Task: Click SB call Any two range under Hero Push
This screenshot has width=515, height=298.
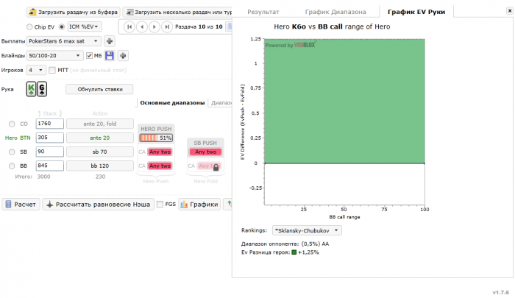Action: [160, 152]
